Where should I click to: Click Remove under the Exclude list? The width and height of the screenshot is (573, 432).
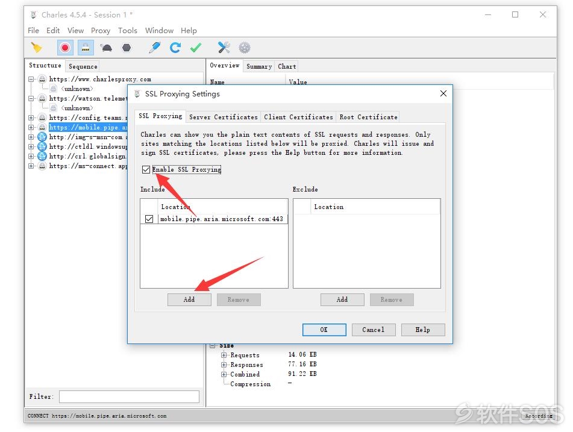click(392, 299)
